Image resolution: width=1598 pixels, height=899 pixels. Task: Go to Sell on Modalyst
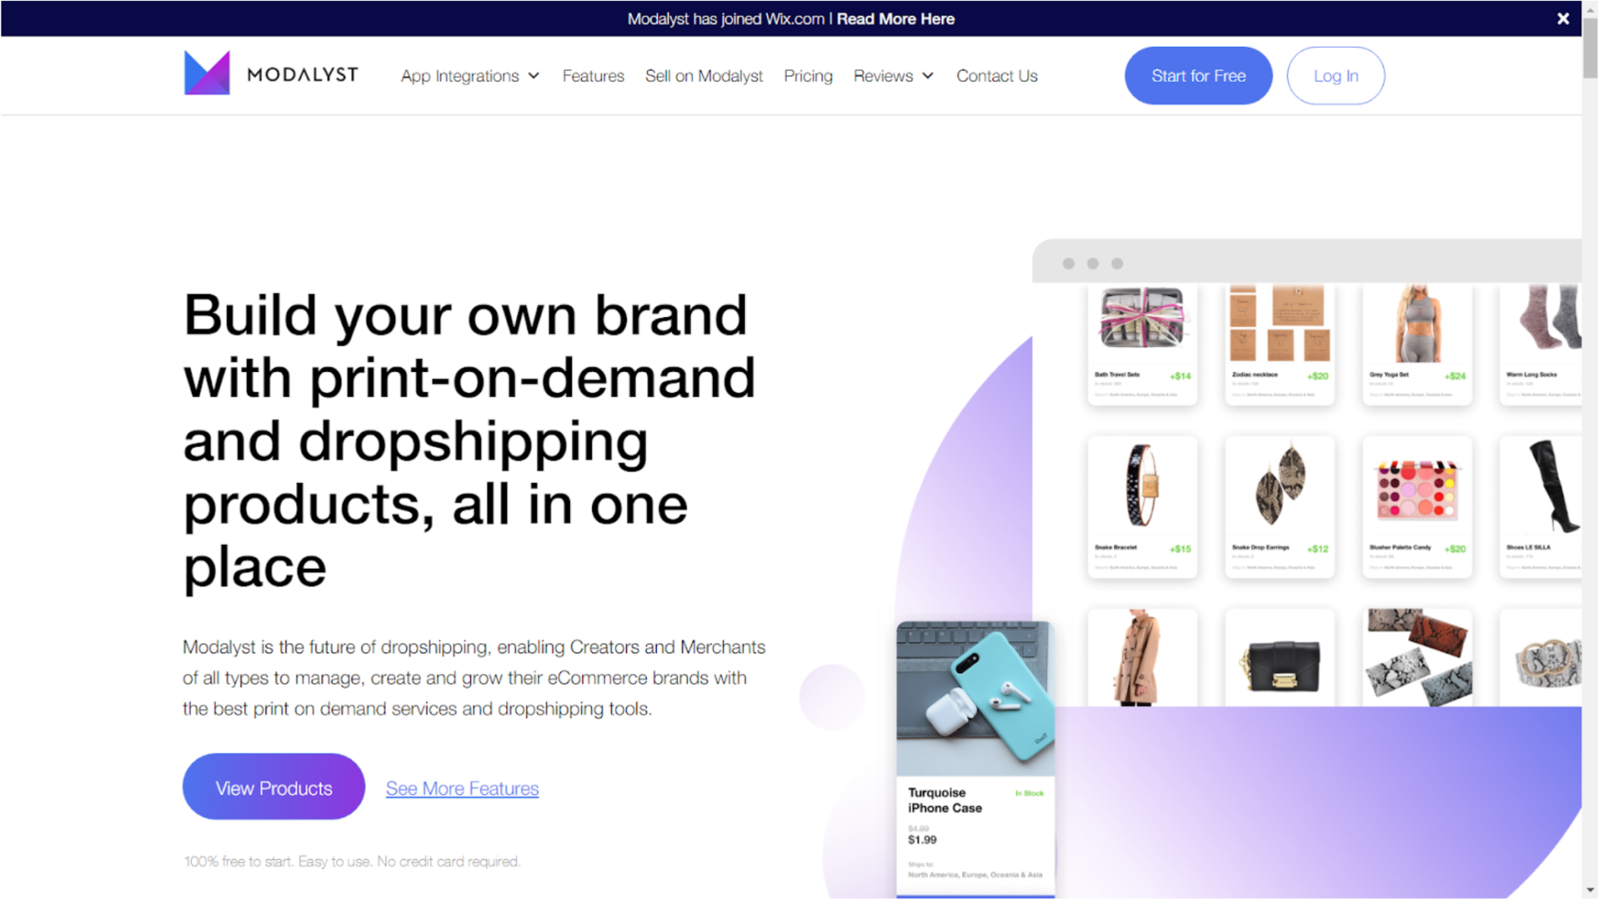704,76
